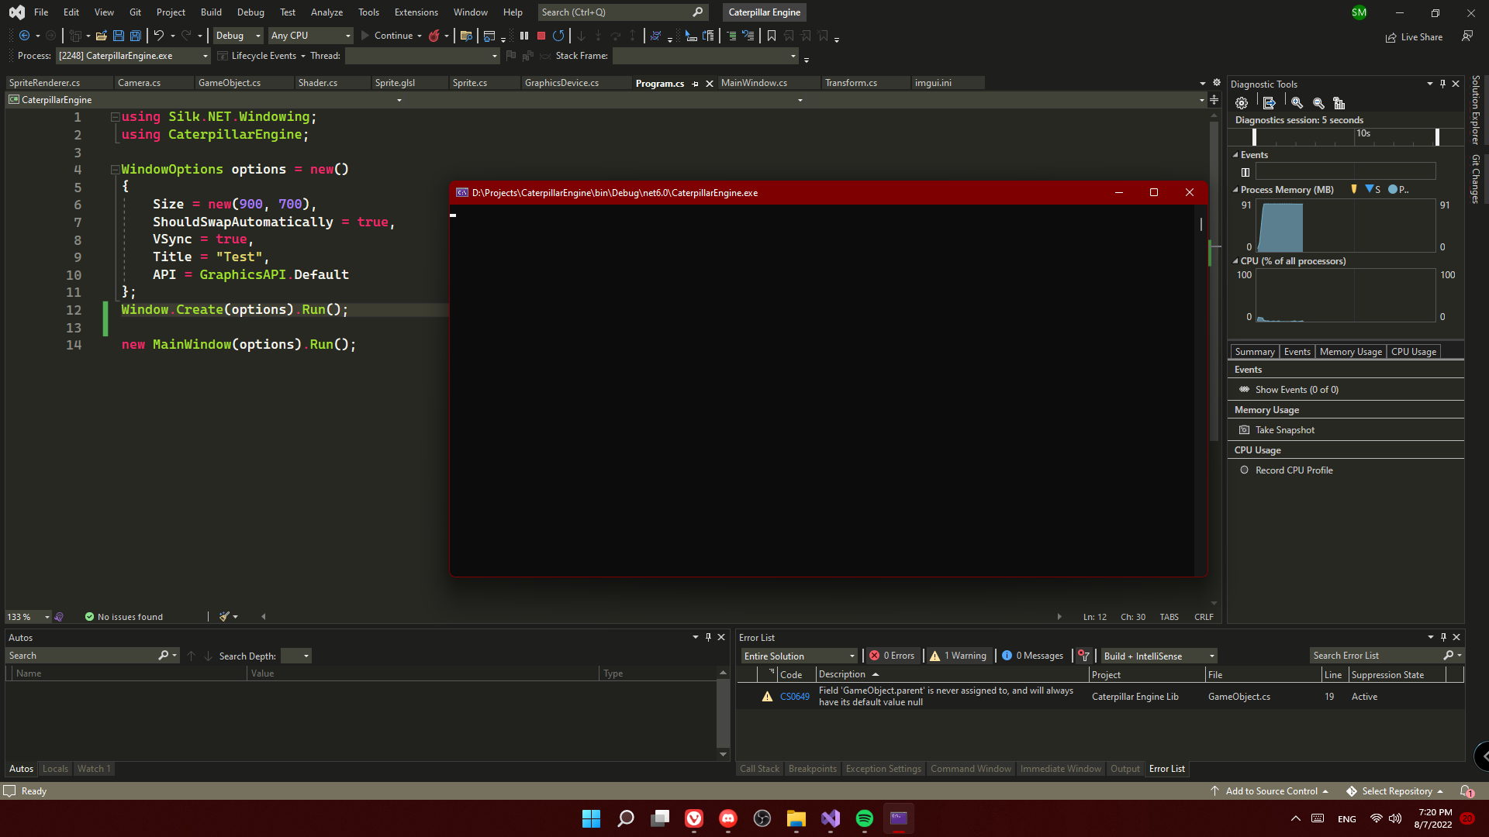Click the CS0649 warning code link
This screenshot has width=1489, height=837.
click(794, 697)
